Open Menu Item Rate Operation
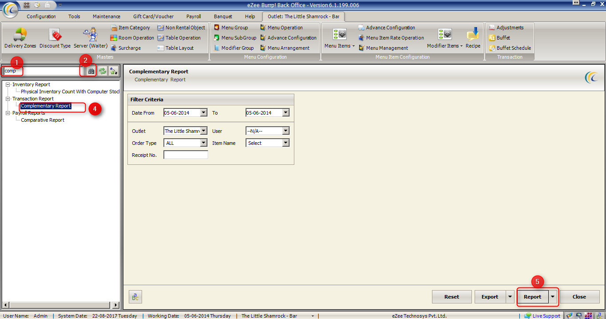The height and width of the screenshot is (319, 606). pyautogui.click(x=391, y=38)
